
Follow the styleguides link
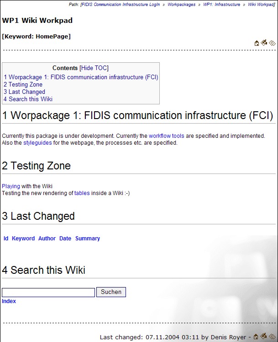point(37,143)
